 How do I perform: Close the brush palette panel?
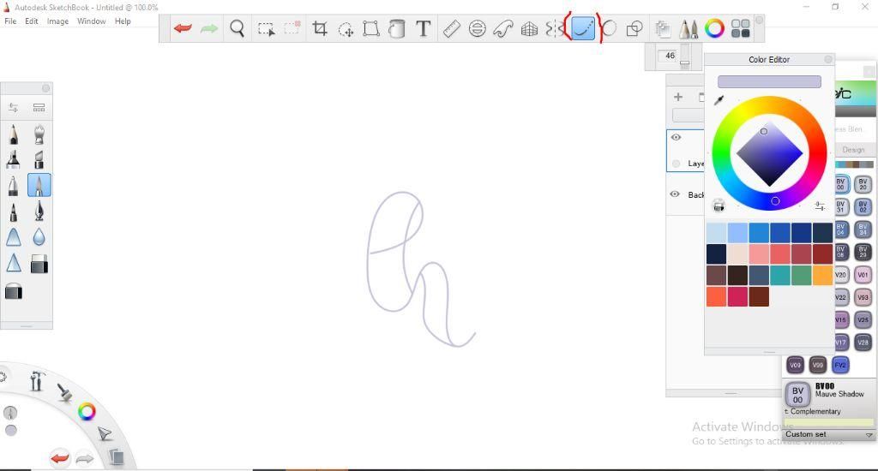[46, 88]
